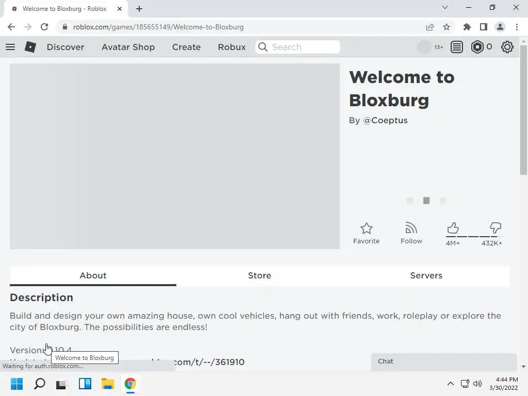Open Chrome profile avatar icon
Viewport: 528px width, 396px height.
500,27
